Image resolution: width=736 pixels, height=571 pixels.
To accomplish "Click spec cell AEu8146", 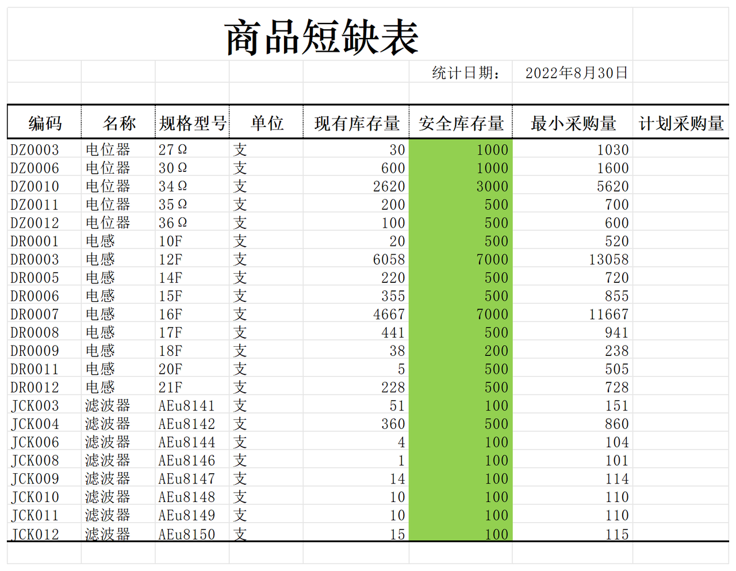I will [x=192, y=460].
